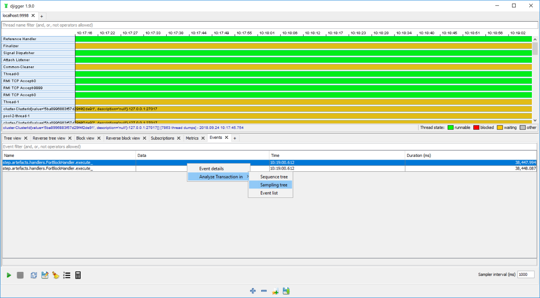Switch to the Reverse tree view tab
The image size is (540, 298).
pyautogui.click(x=49, y=138)
